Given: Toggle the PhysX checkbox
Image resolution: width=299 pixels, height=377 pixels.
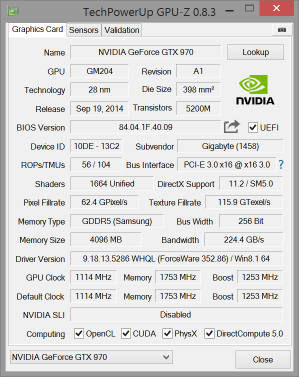Looking at the screenshot, I should click(x=167, y=333).
